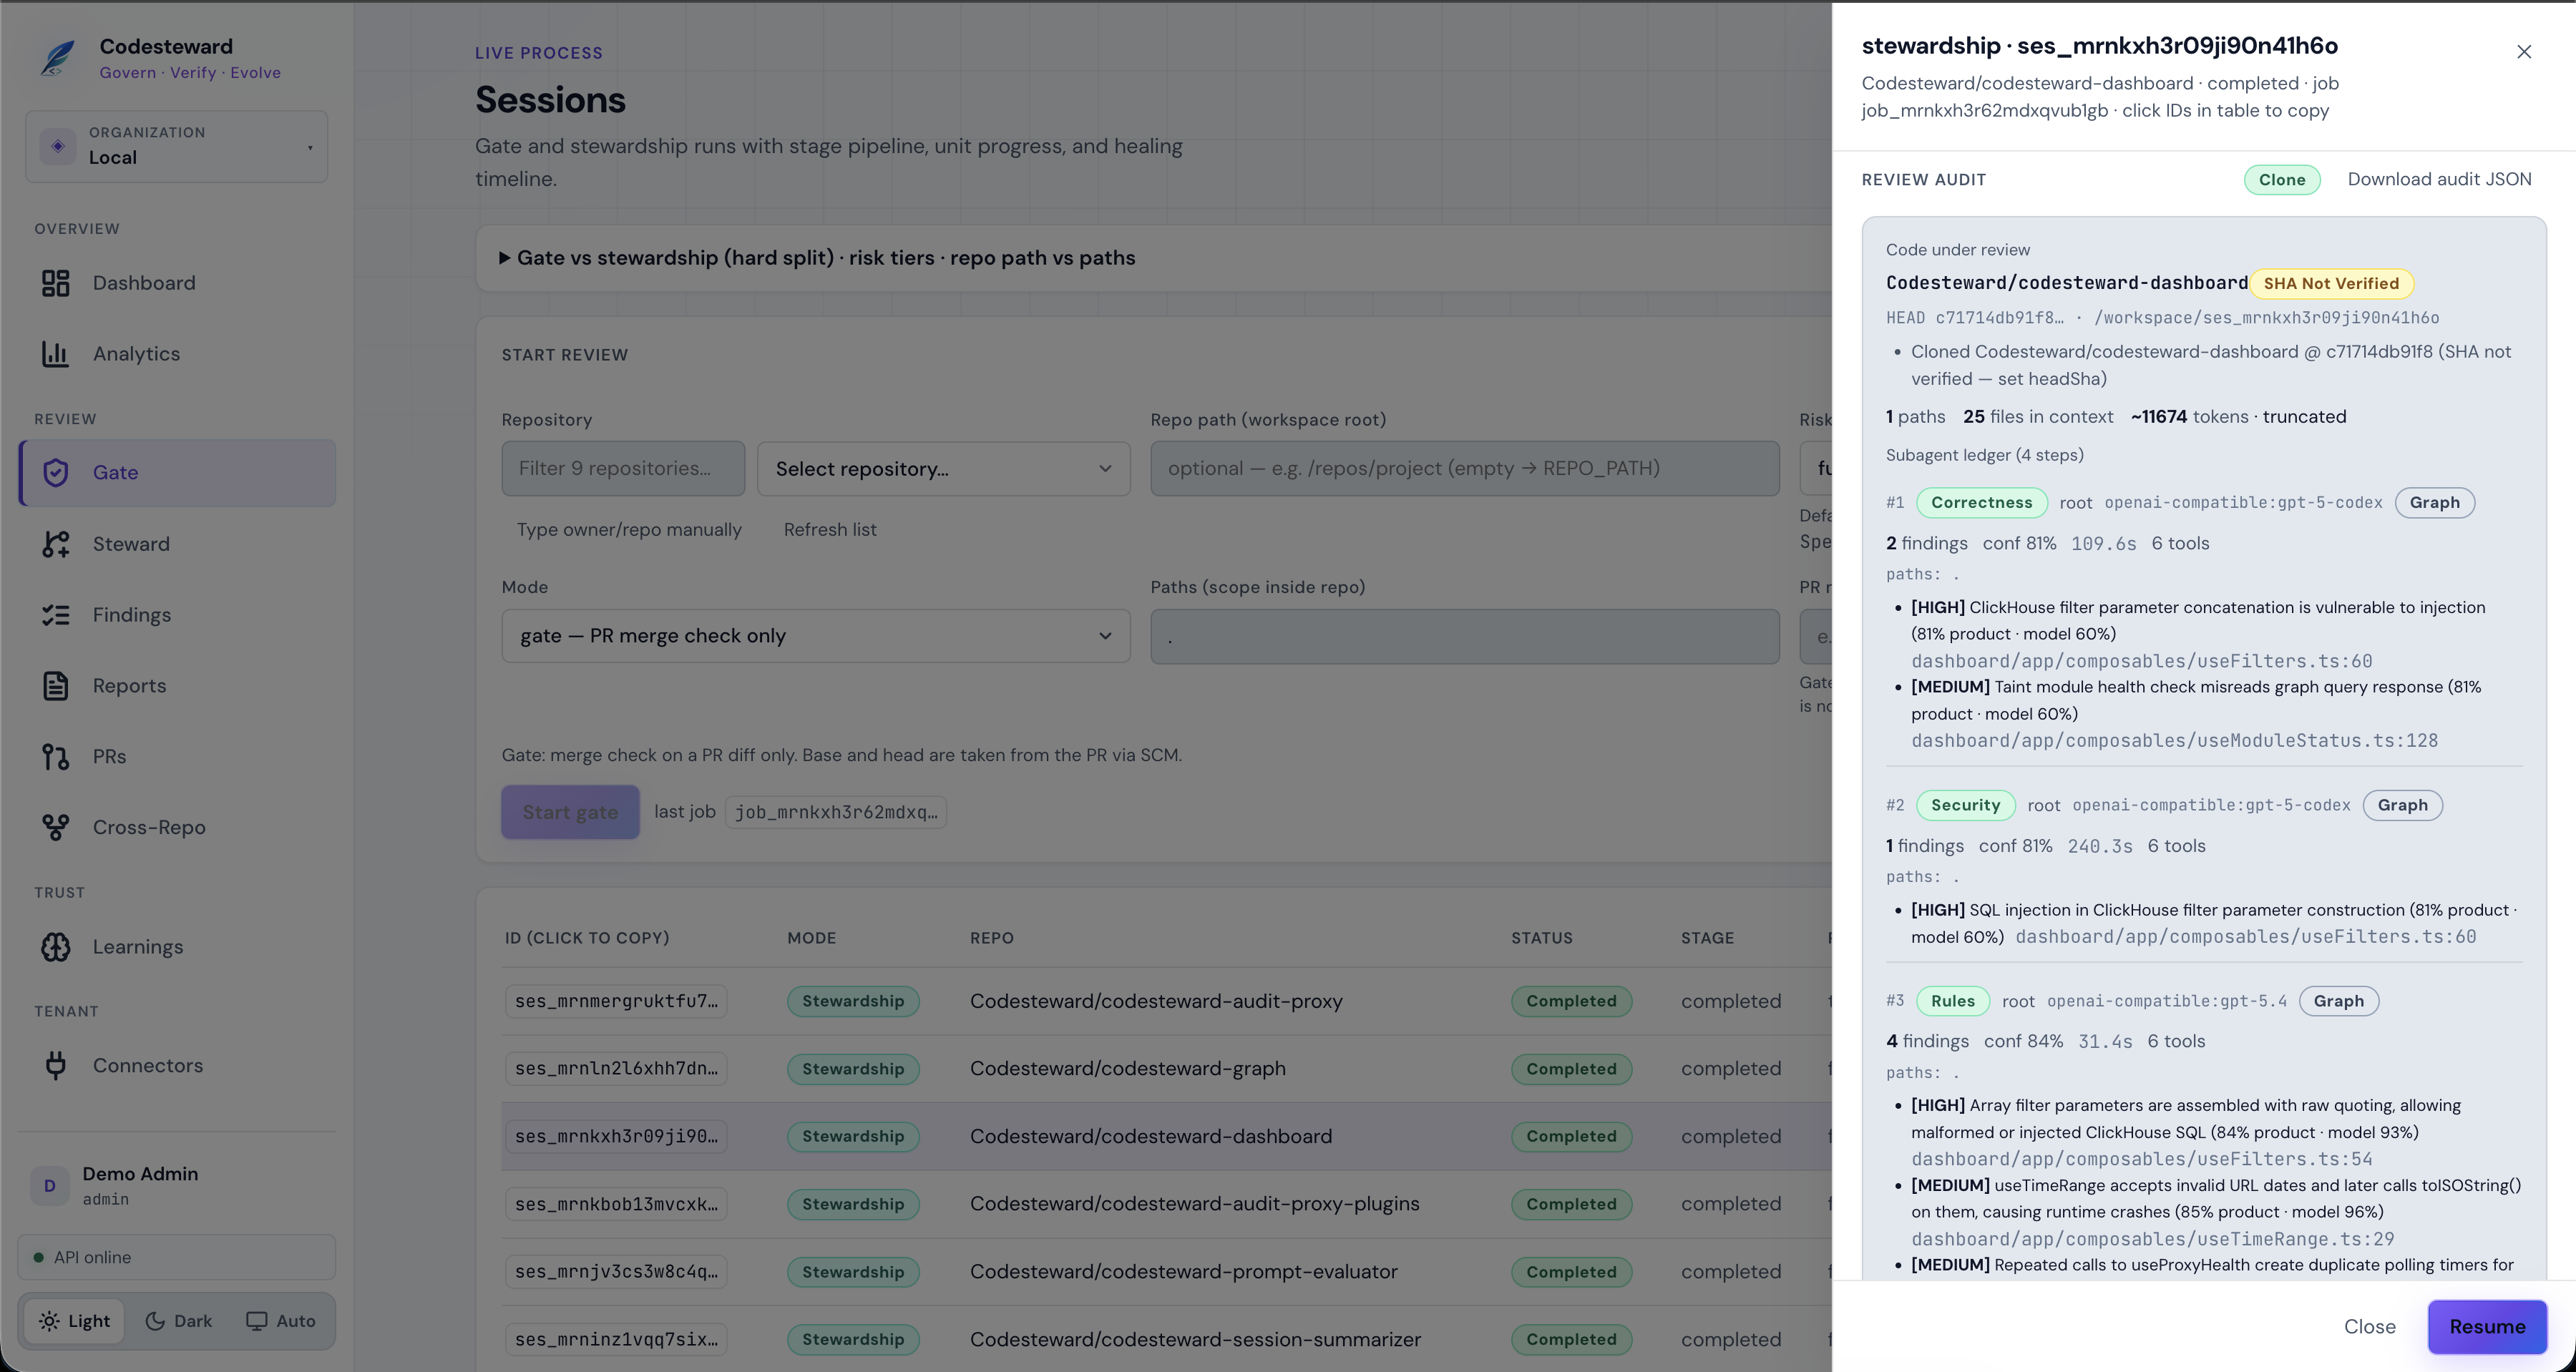The height and width of the screenshot is (1372, 2576).
Task: Click the Analytics bar chart icon
Action: (x=55, y=354)
